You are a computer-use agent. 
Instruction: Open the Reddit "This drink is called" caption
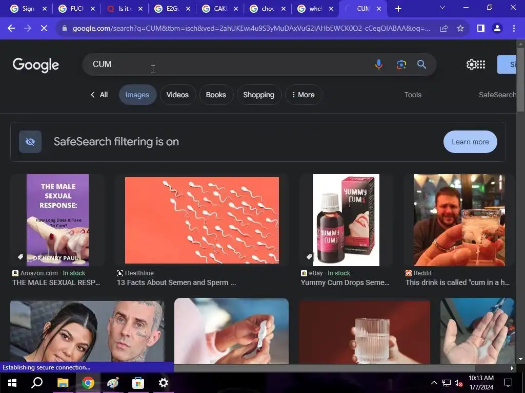coord(457,282)
